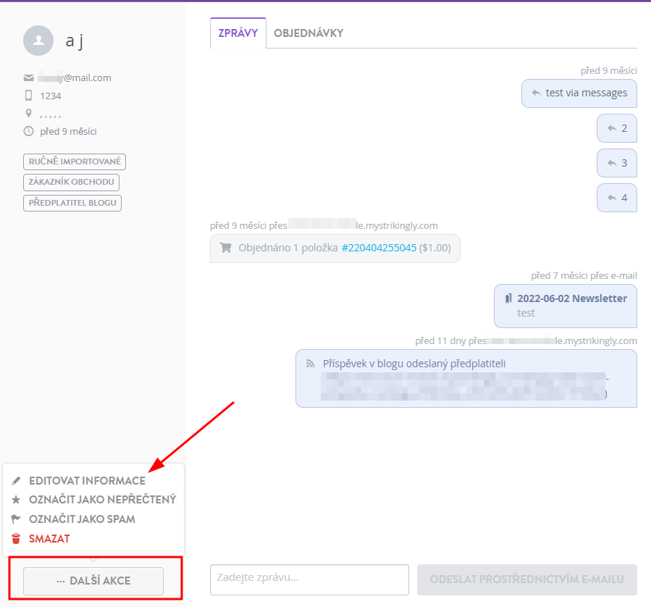Click the clock icon next to před 9 měsíci
Image resolution: width=651 pixels, height=607 pixels.
(28, 131)
